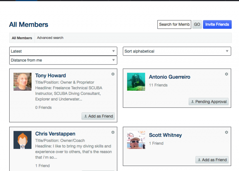Screen dimensions: 239x171
Task: Open Tony Howard's profile name link
Action: coord(50,76)
